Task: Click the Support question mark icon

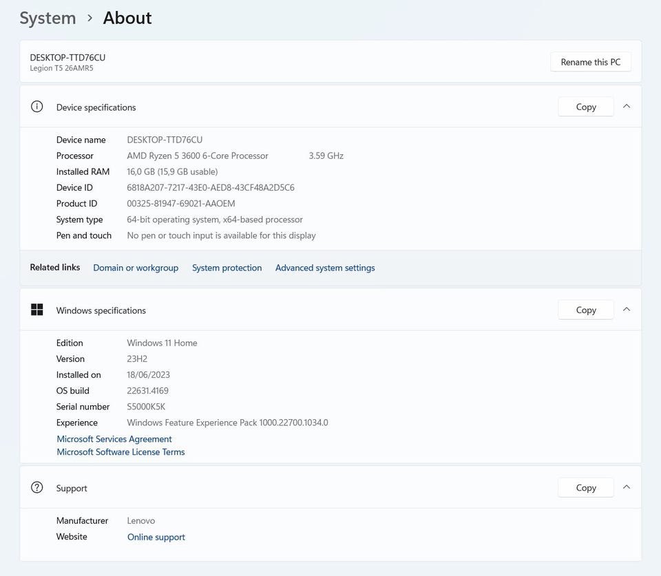Action: pyautogui.click(x=37, y=487)
